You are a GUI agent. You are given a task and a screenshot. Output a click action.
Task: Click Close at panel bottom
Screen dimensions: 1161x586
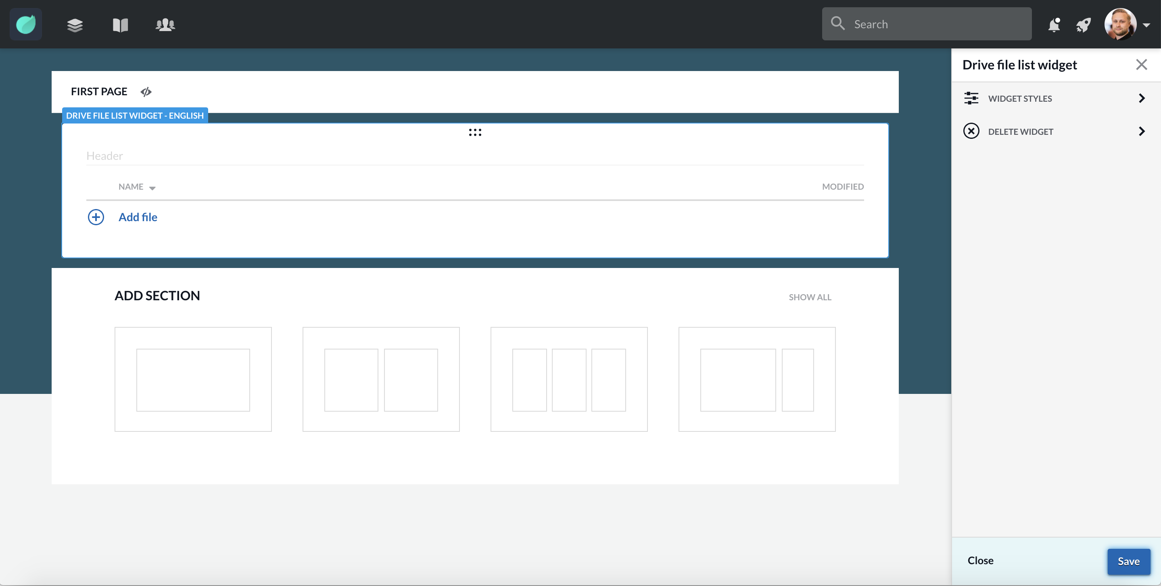point(980,560)
